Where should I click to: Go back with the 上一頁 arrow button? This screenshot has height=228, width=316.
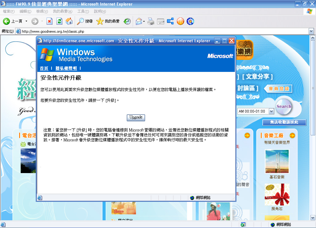point(12,21)
